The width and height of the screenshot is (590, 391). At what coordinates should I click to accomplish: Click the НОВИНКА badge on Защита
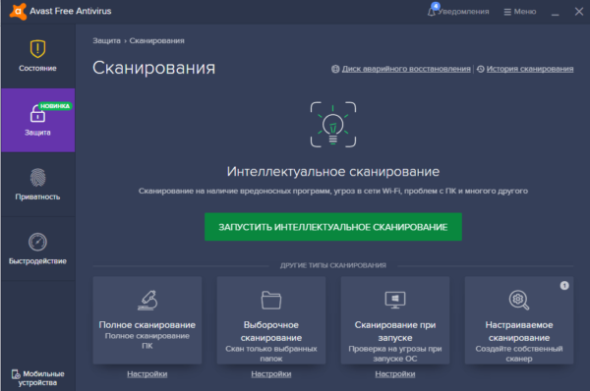pyautogui.click(x=55, y=106)
